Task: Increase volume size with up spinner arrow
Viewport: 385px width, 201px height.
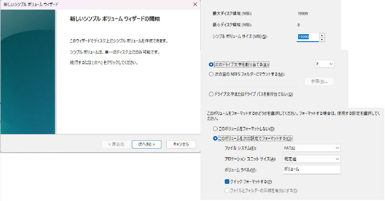Action: (322, 36)
